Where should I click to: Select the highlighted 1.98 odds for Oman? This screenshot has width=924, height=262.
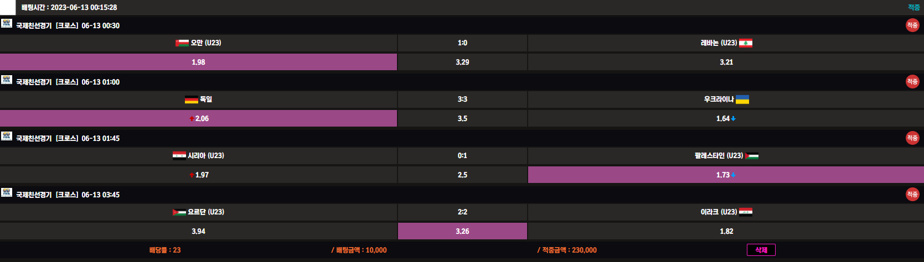[x=198, y=62]
